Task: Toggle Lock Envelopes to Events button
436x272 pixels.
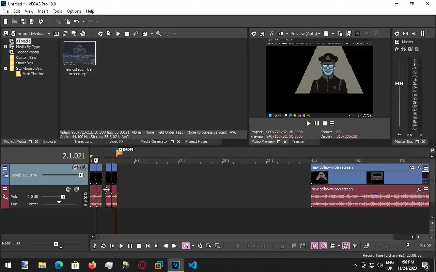Action: pyautogui.click(x=346, y=246)
